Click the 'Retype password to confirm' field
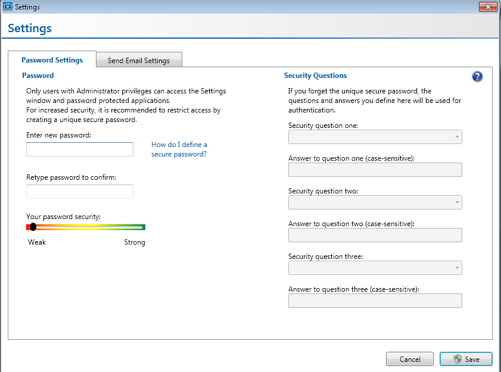 (x=79, y=192)
